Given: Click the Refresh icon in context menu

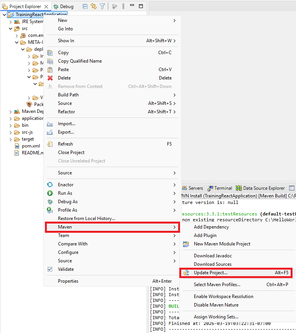Looking at the screenshot, I should [x=50, y=144].
